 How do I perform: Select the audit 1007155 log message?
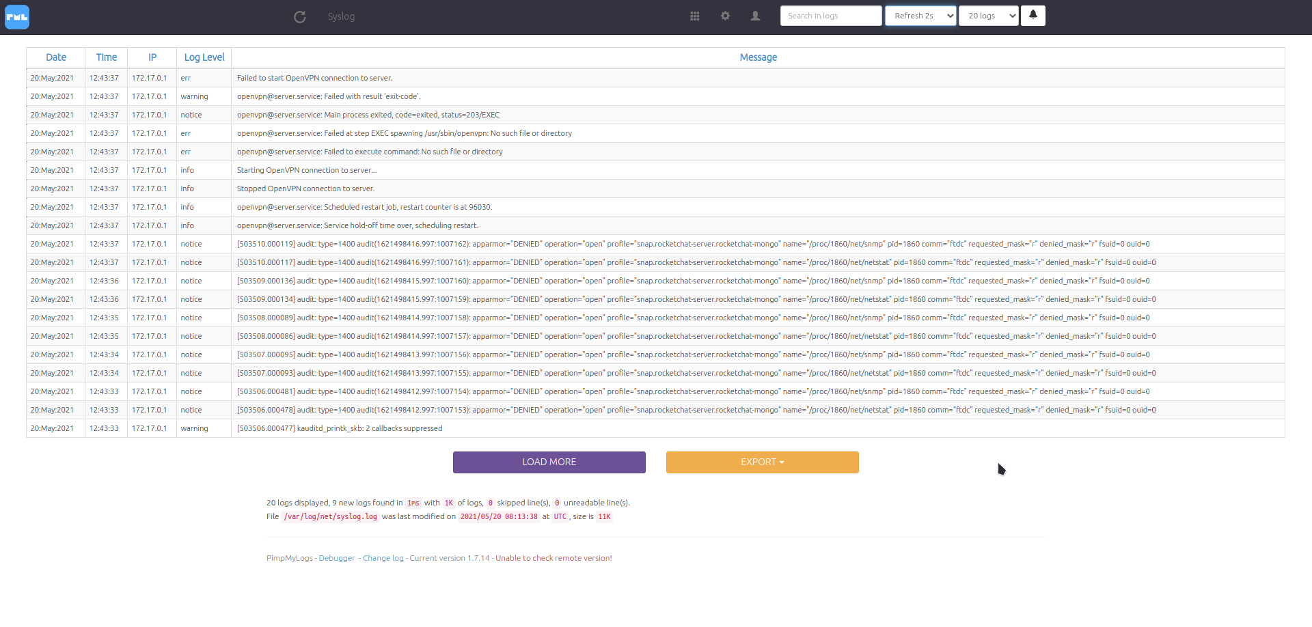pos(696,373)
